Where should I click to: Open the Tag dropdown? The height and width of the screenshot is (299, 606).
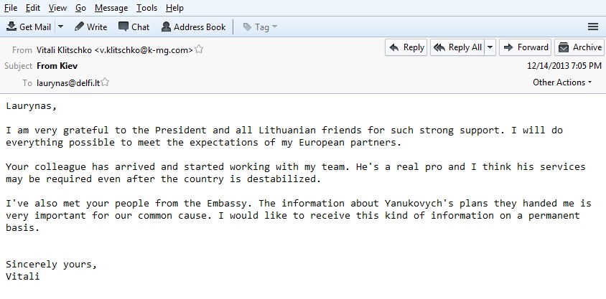[260, 27]
